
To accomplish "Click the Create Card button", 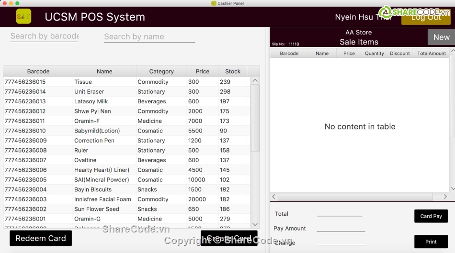I will (229, 238).
